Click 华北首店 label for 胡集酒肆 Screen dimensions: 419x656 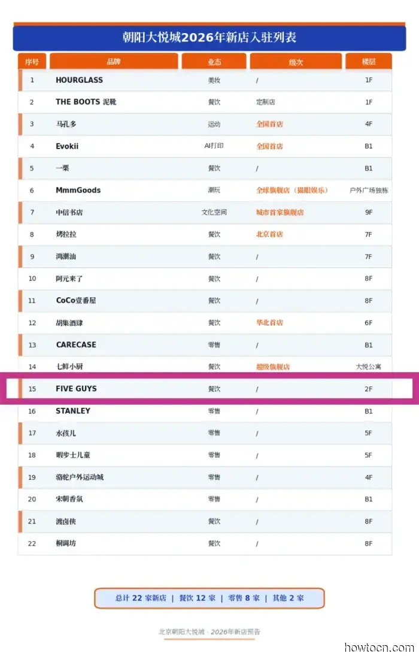tap(269, 322)
